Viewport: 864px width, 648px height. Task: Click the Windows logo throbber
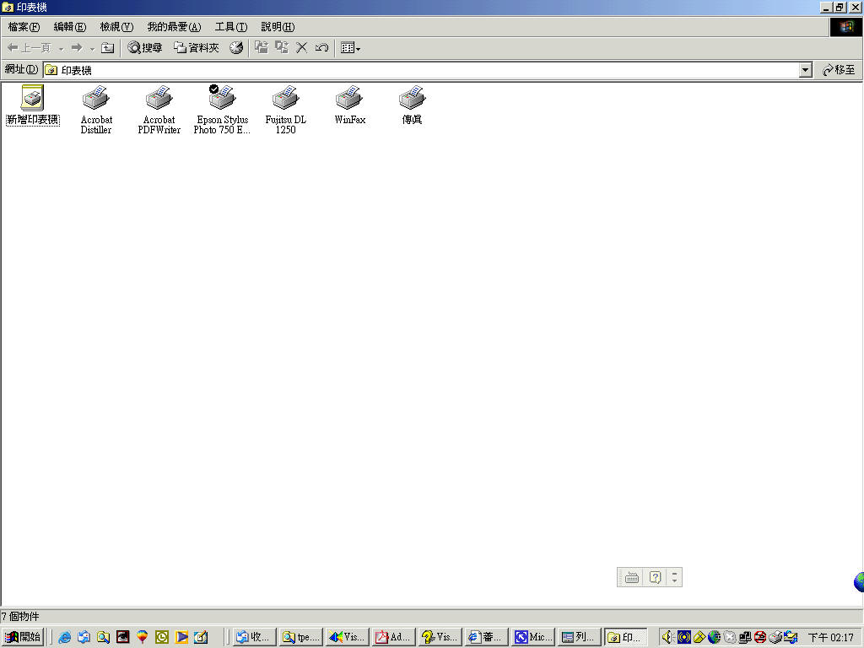(x=845, y=27)
